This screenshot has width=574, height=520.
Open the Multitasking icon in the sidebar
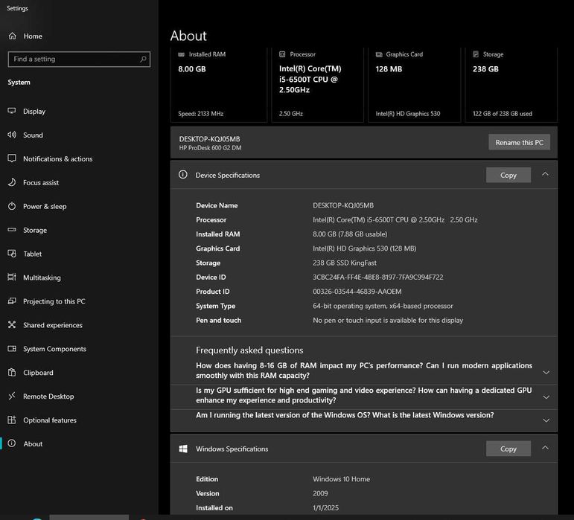pos(12,277)
